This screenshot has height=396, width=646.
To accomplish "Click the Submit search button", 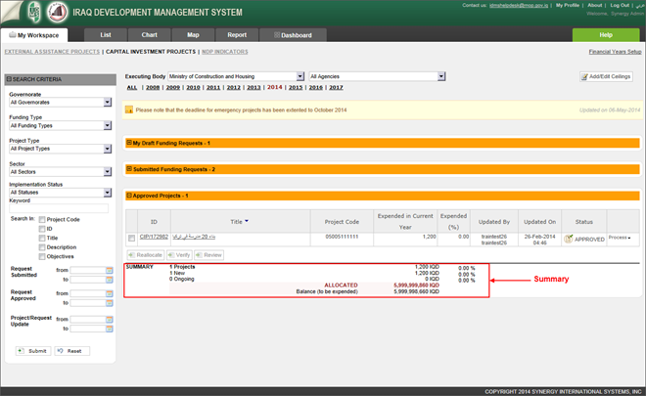I will (32, 350).
